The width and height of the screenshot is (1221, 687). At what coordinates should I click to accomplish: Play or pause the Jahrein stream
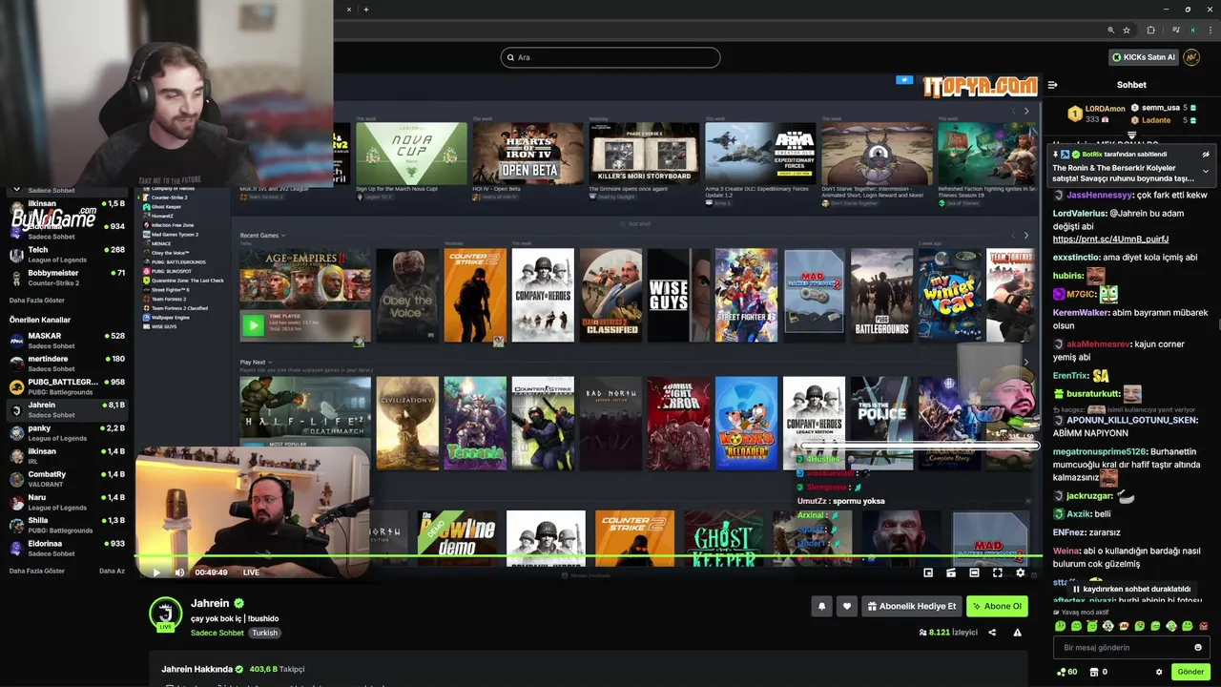coord(156,572)
